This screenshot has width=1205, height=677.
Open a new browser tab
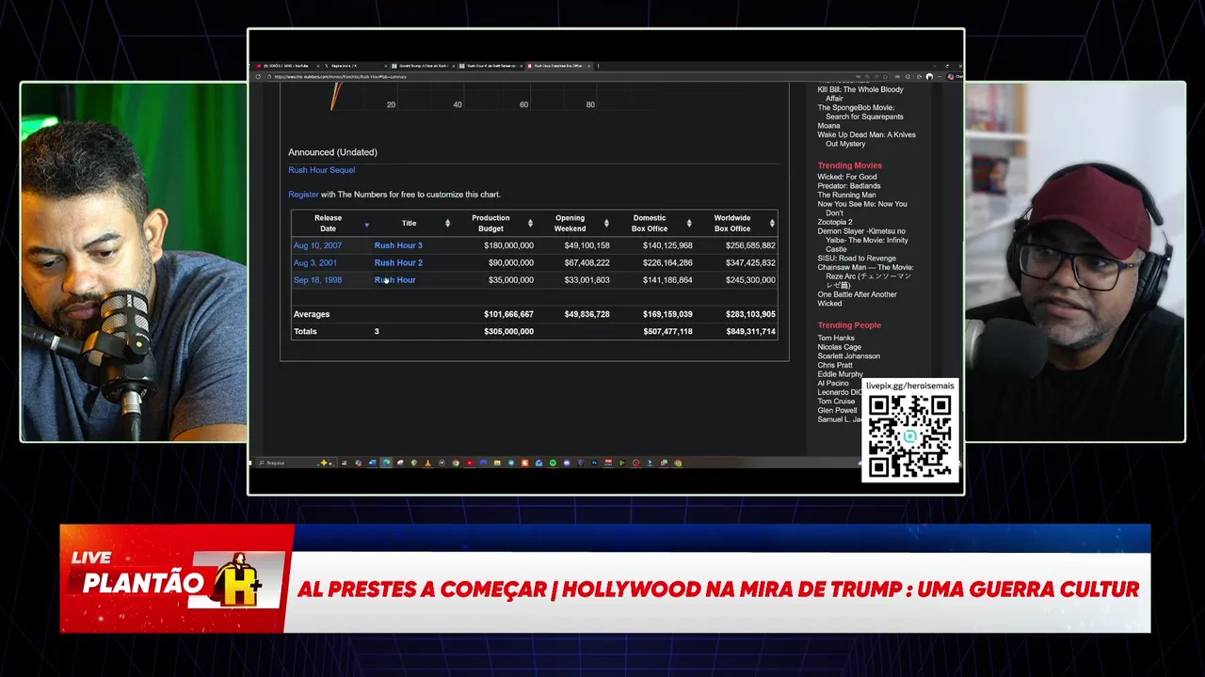(x=598, y=66)
